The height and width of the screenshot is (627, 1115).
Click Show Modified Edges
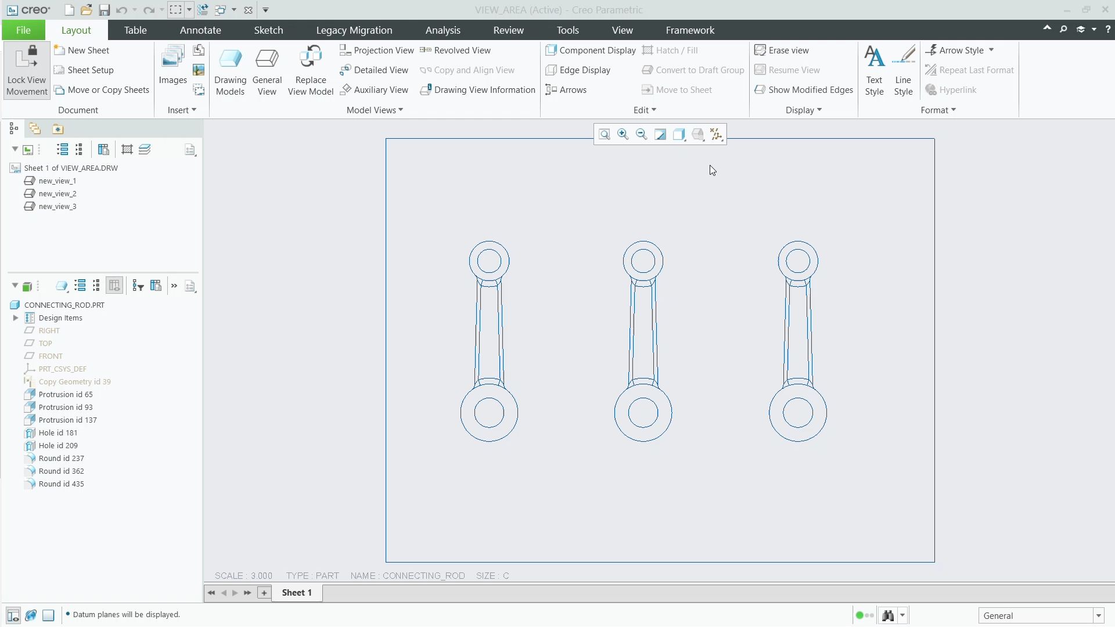(x=804, y=90)
